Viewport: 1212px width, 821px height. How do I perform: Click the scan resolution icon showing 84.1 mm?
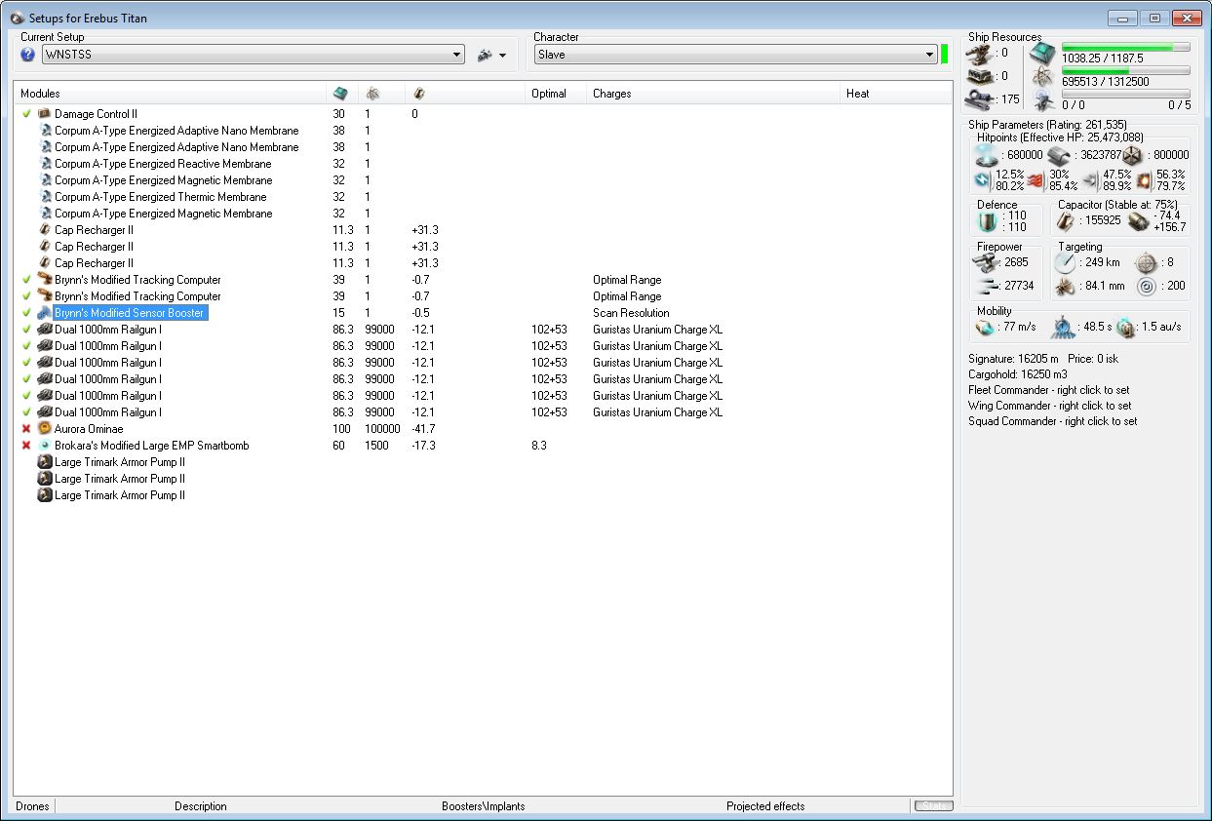click(x=1065, y=287)
